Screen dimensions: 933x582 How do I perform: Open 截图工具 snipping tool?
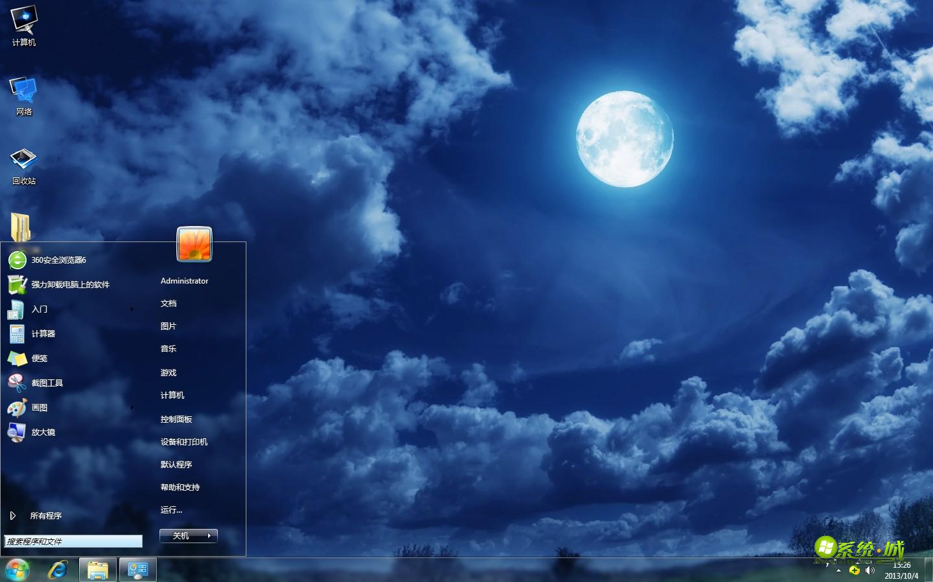pyautogui.click(x=47, y=383)
